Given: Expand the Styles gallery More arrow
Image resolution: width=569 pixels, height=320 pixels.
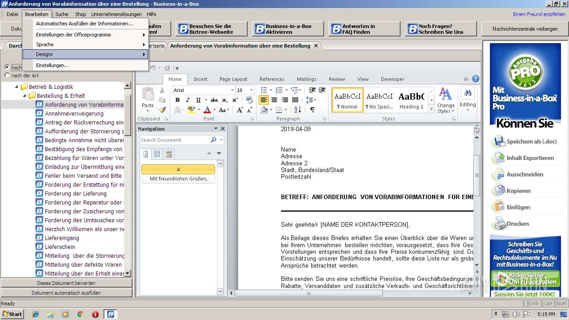Looking at the screenshot, I should 431,110.
